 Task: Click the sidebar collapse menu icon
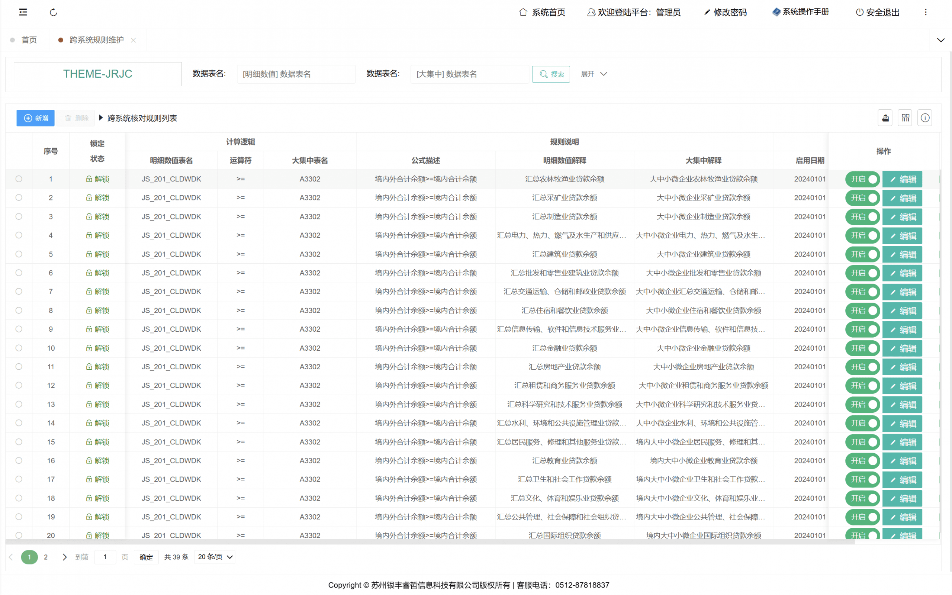point(23,12)
